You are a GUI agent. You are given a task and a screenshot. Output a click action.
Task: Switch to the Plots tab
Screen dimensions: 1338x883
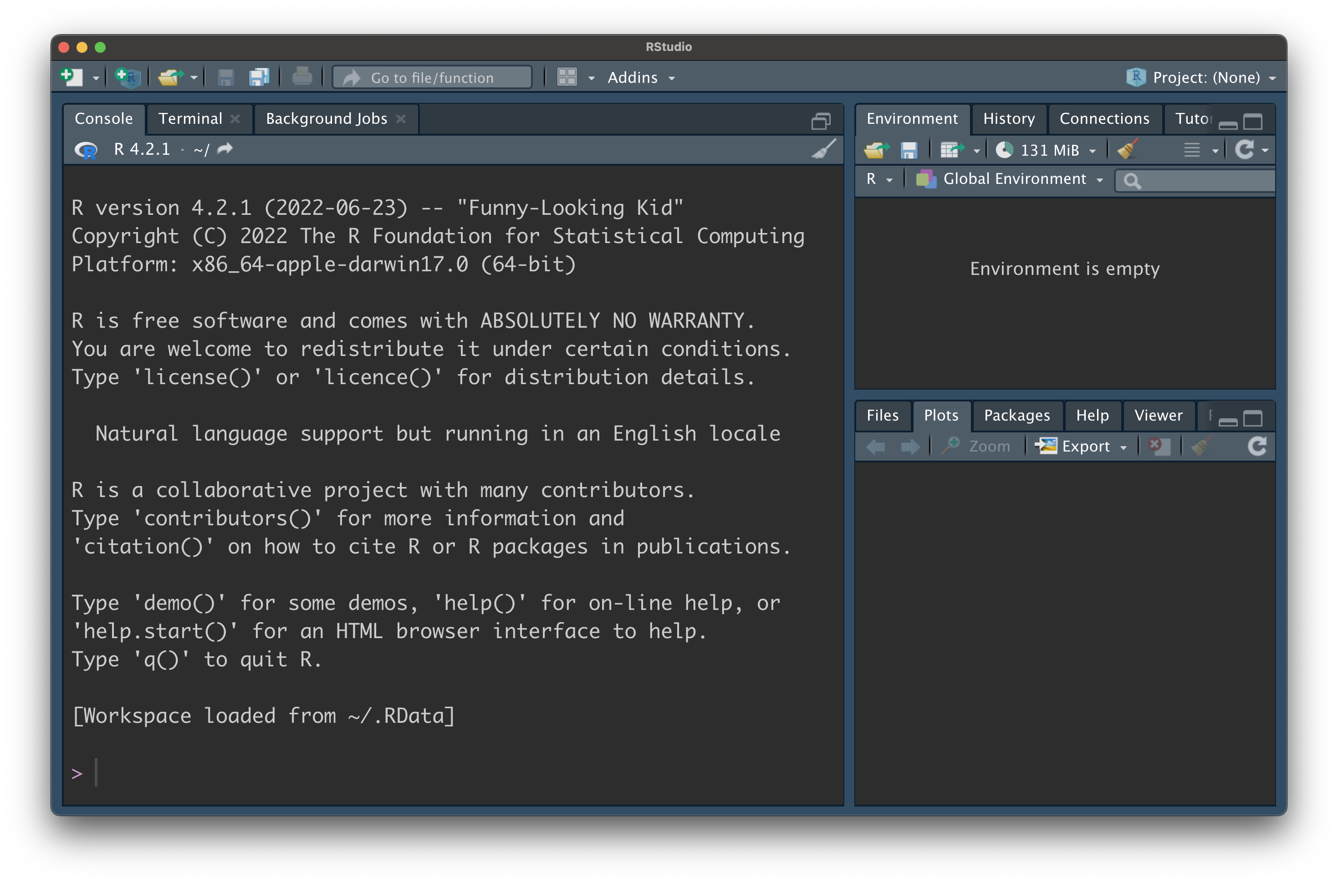click(941, 416)
